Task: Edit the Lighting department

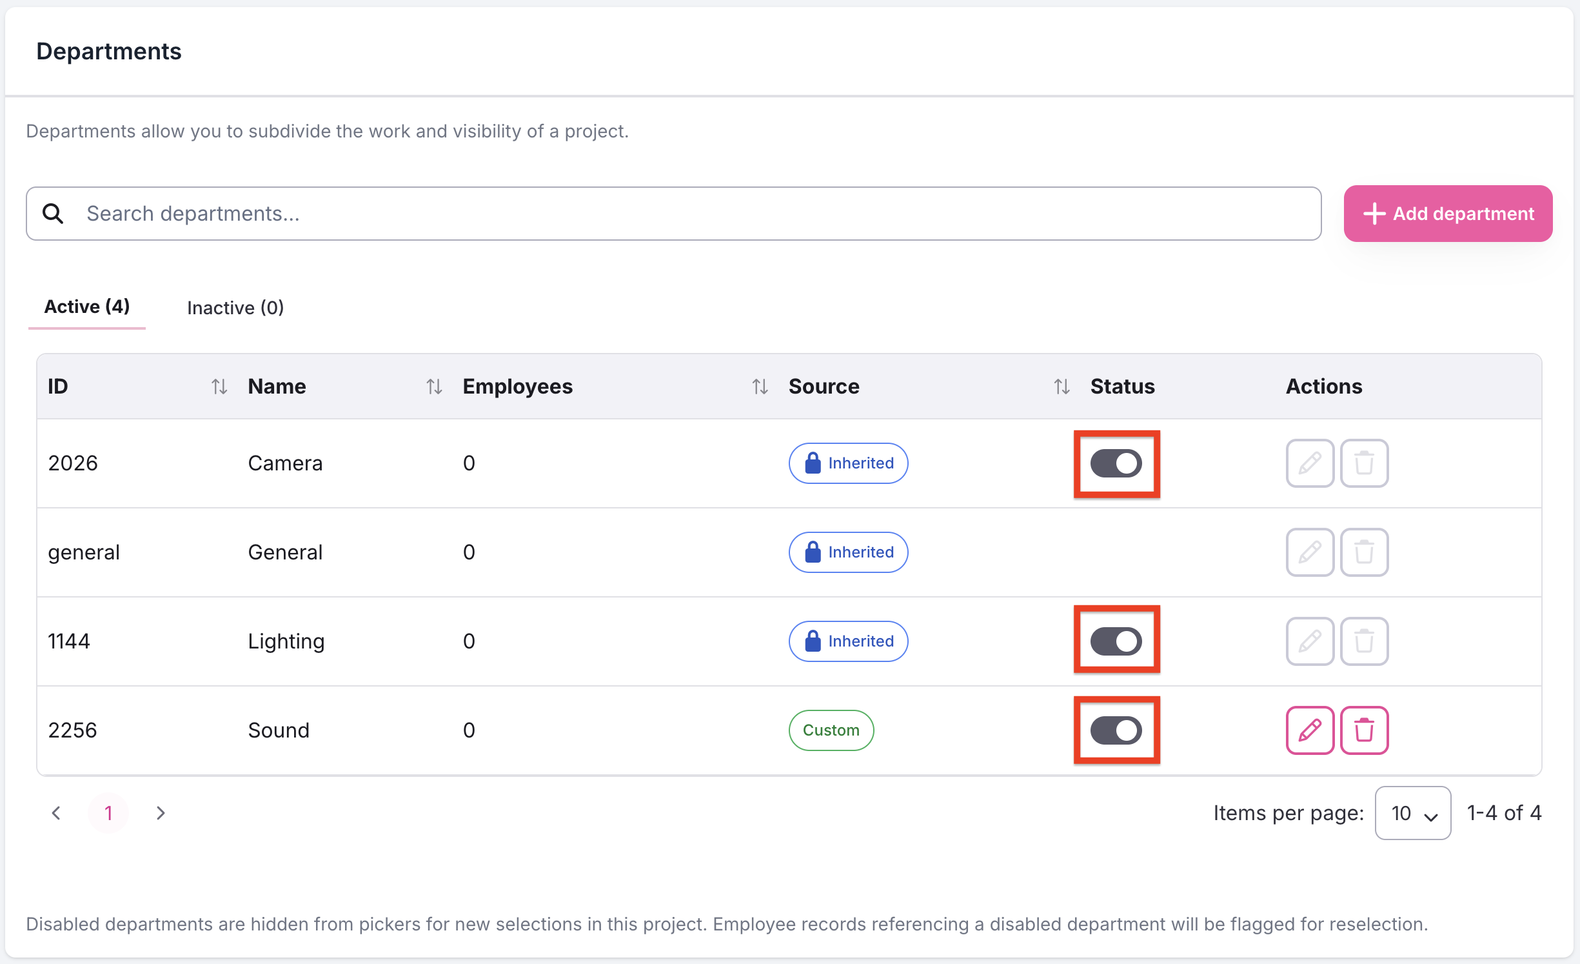Action: point(1310,641)
